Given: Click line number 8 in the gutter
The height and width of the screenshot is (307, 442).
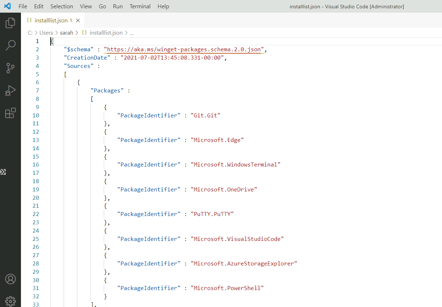Looking at the screenshot, I should coord(37,99).
